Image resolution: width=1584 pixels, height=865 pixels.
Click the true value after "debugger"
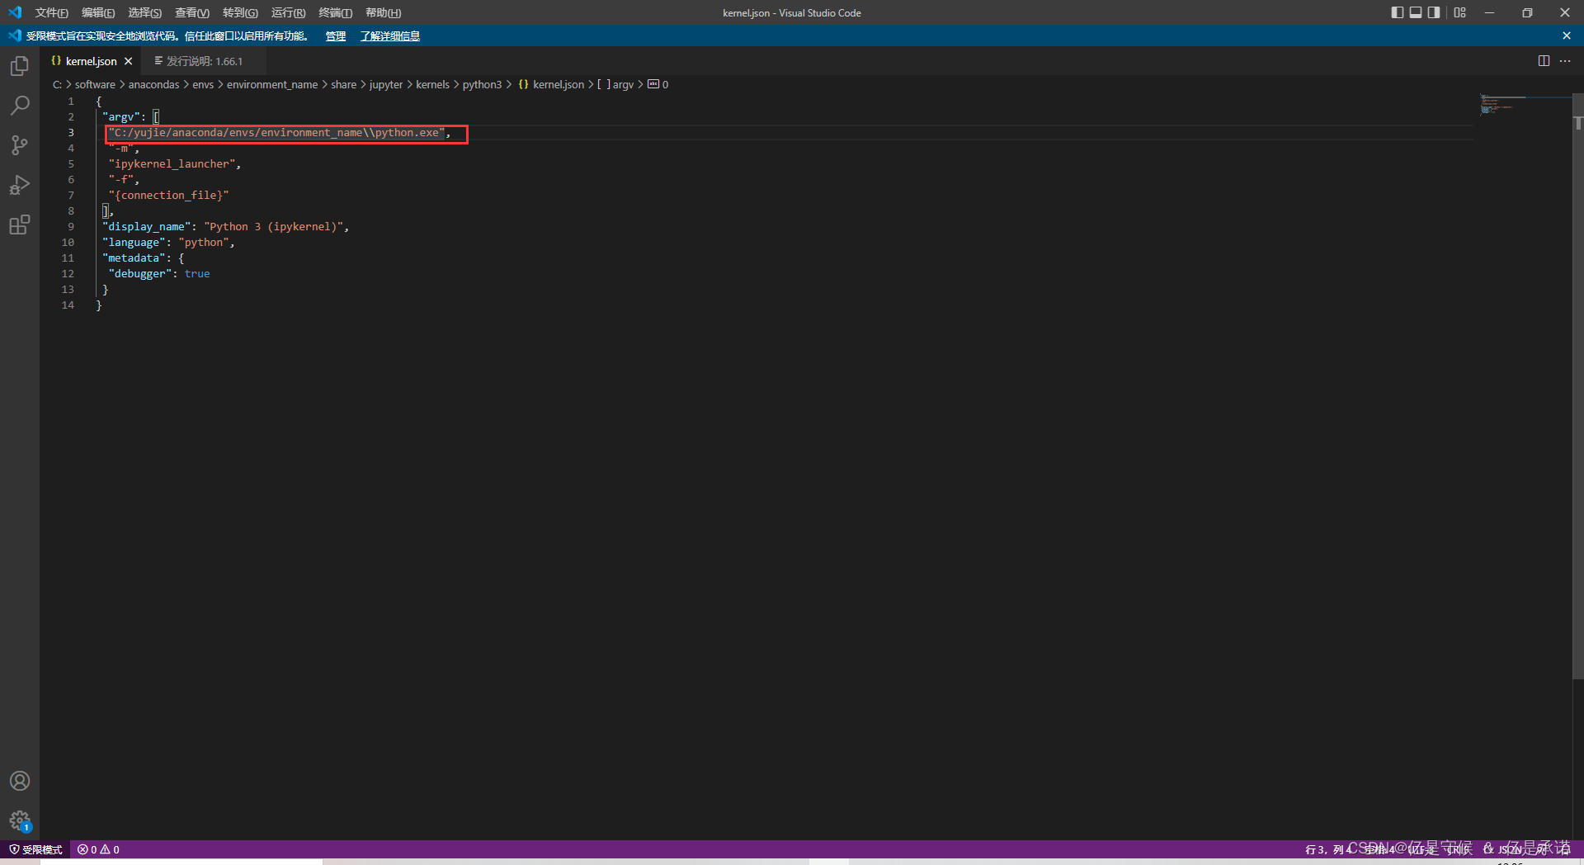[x=197, y=274]
